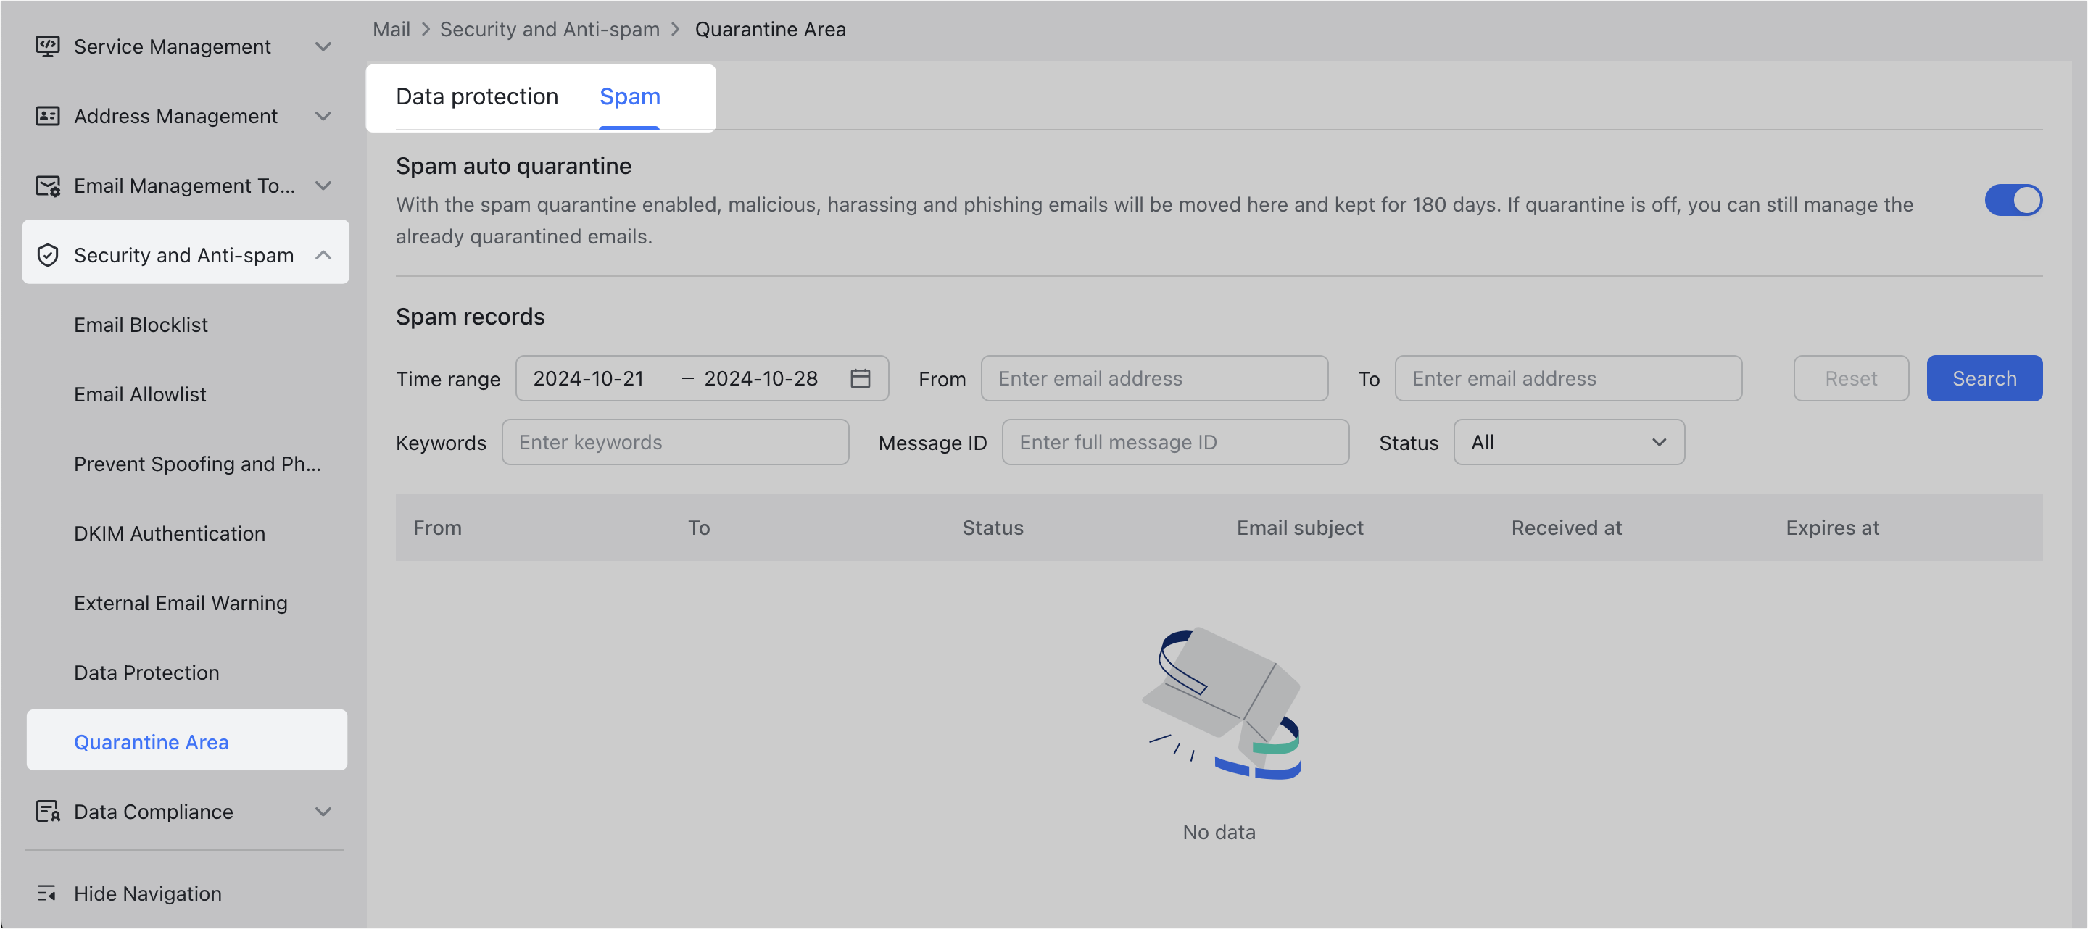
Task: Click the From column header in table
Action: (437, 528)
